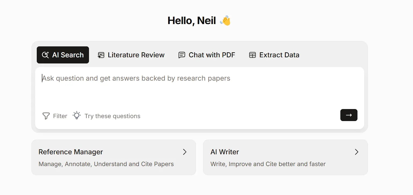This screenshot has height=195, width=413.
Task: Select the AI Search tab label
Action: tap(68, 55)
